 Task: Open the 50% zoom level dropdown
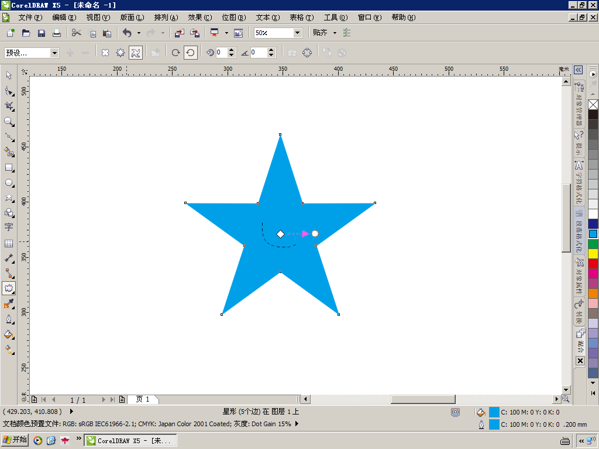[298, 33]
